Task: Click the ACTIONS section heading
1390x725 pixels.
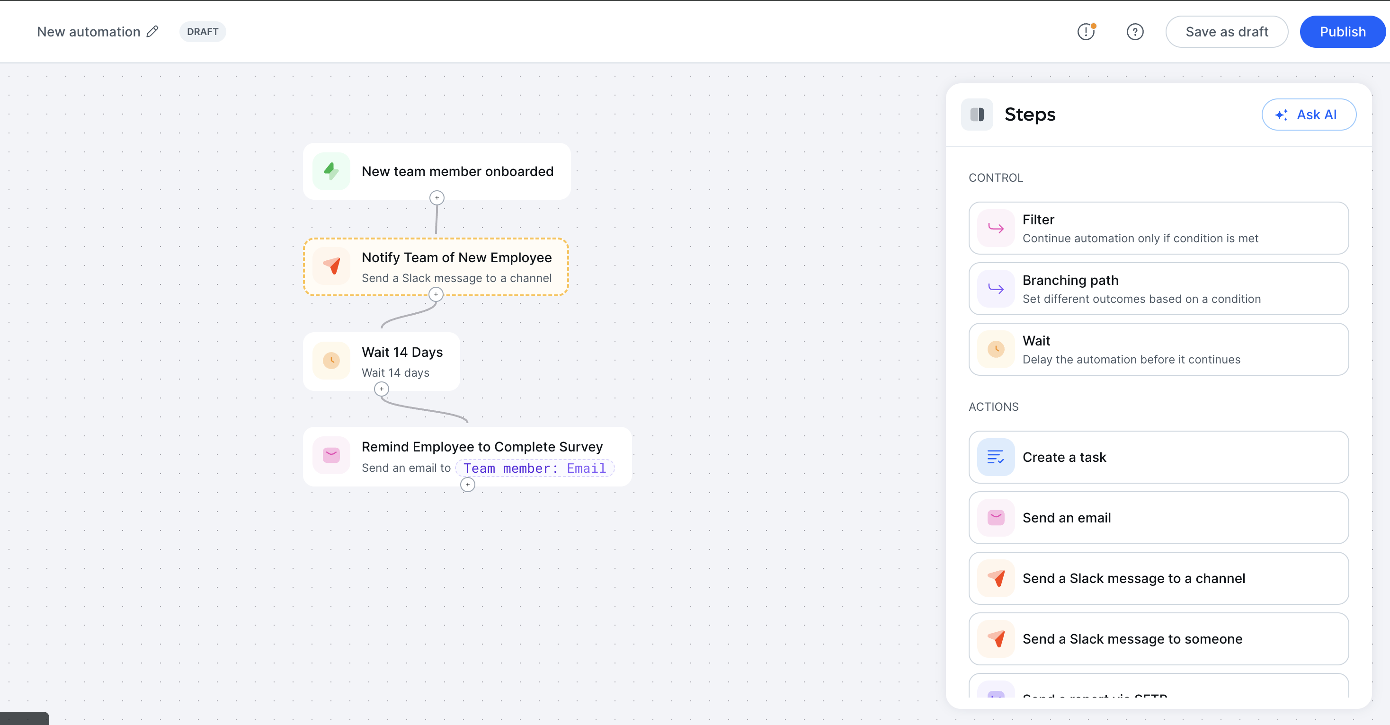Action: (993, 407)
